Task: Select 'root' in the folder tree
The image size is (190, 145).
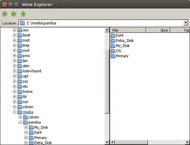Action: [26, 40]
